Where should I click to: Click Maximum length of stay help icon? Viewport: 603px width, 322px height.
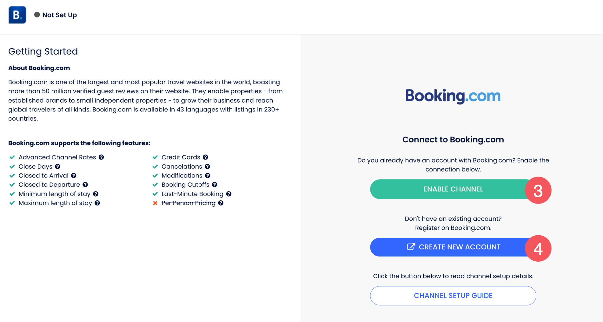(x=97, y=203)
